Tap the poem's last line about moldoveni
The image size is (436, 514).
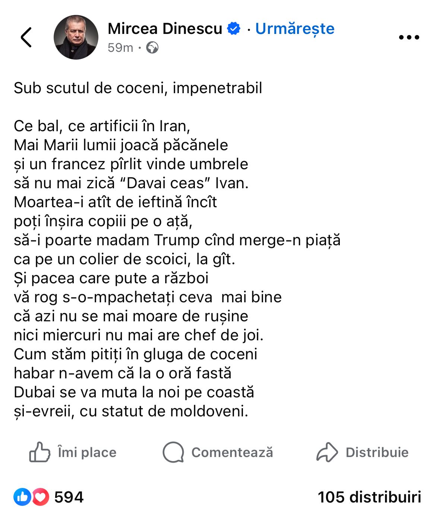point(131,411)
